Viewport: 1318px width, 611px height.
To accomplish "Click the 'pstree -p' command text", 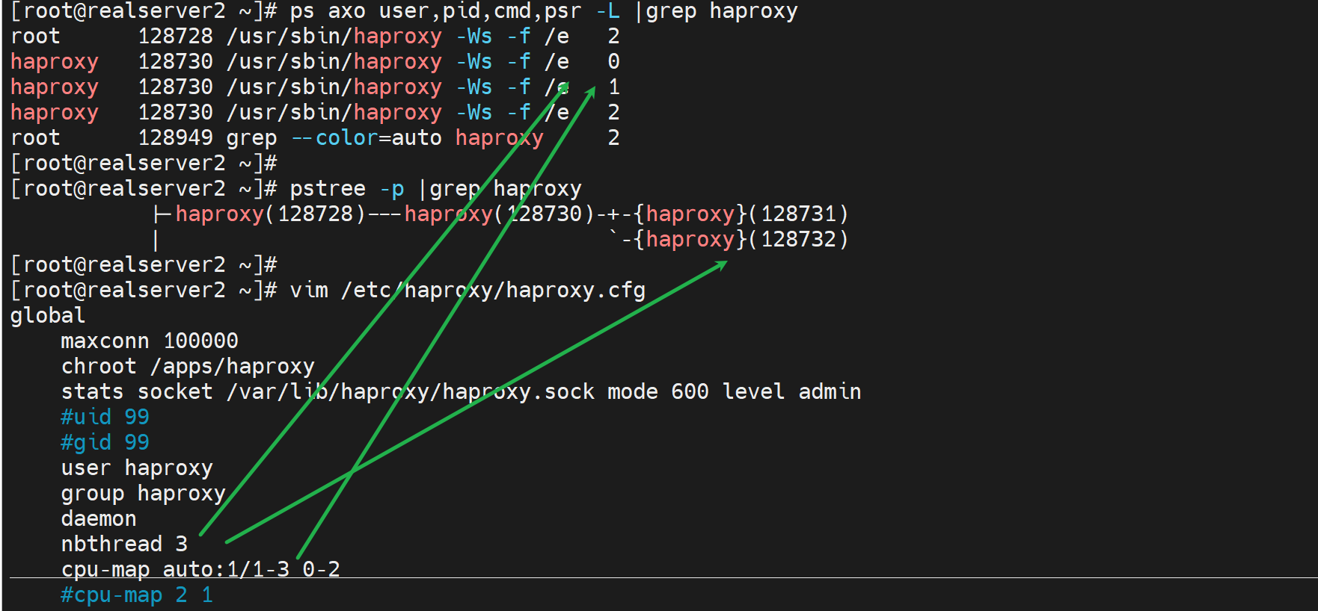I will (346, 189).
